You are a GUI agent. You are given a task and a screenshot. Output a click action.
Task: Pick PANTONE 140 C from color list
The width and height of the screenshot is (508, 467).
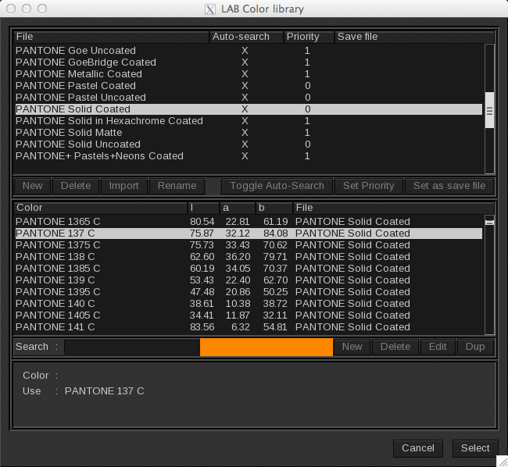[55, 304]
